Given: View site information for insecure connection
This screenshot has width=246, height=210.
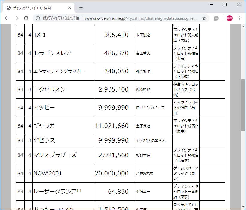Looking at the screenshot, I should [x=38, y=18].
